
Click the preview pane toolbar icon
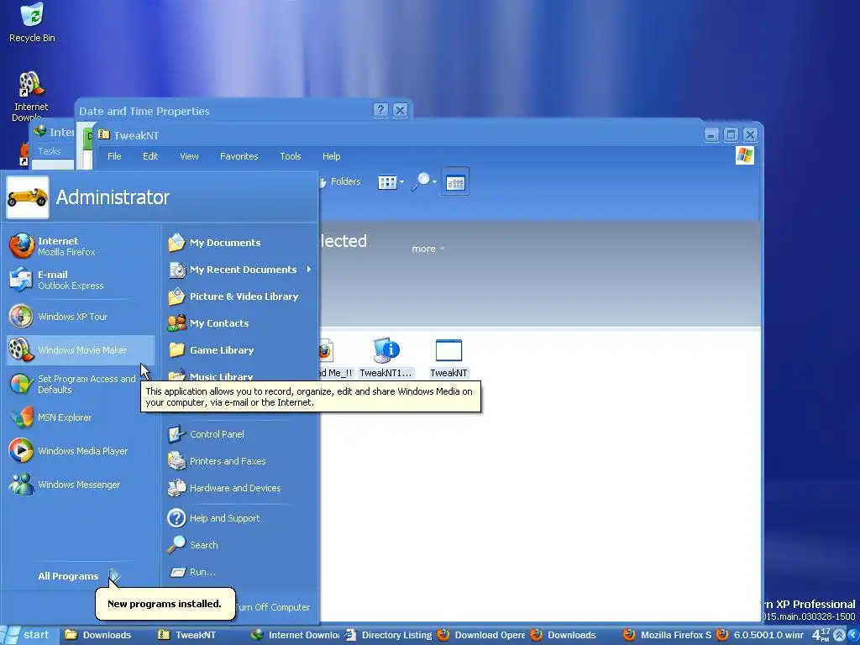click(x=455, y=181)
